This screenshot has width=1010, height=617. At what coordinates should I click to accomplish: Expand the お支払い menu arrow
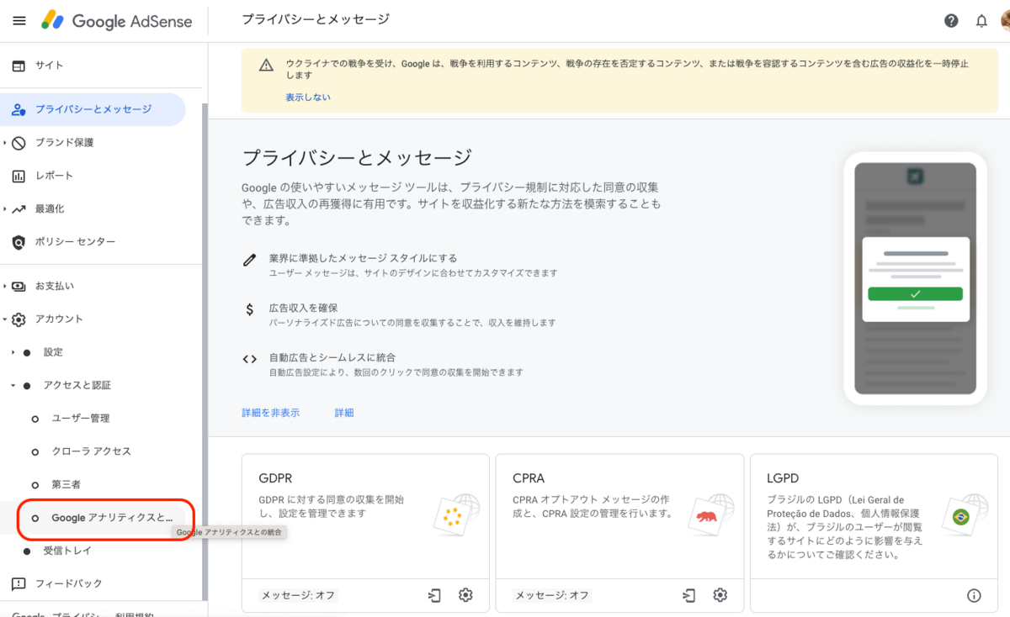tap(4, 286)
